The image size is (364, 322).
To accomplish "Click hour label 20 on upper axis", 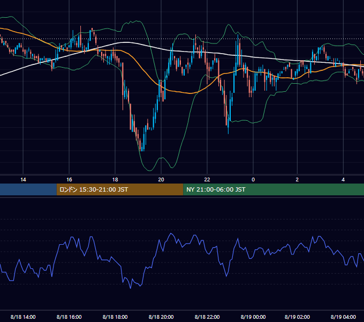I will [161, 180].
